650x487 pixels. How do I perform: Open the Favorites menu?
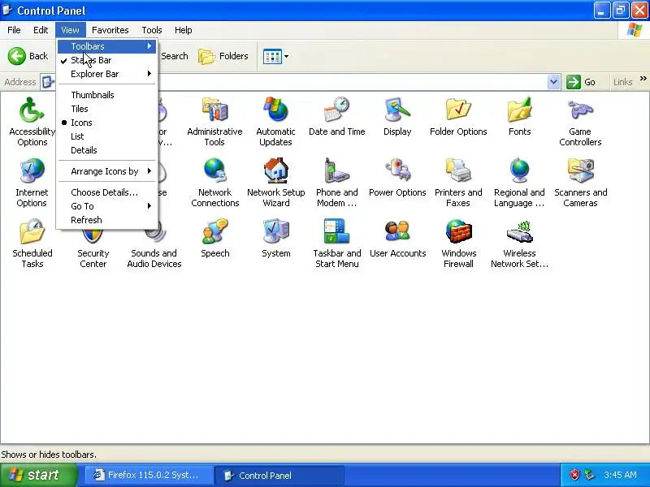click(x=110, y=30)
